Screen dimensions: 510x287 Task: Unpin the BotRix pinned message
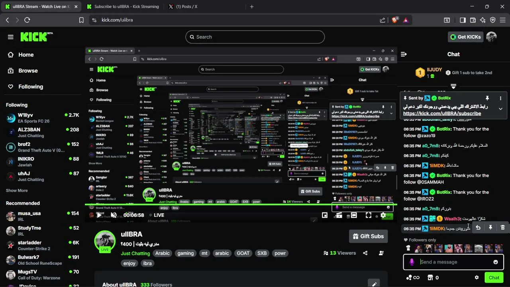487,98
